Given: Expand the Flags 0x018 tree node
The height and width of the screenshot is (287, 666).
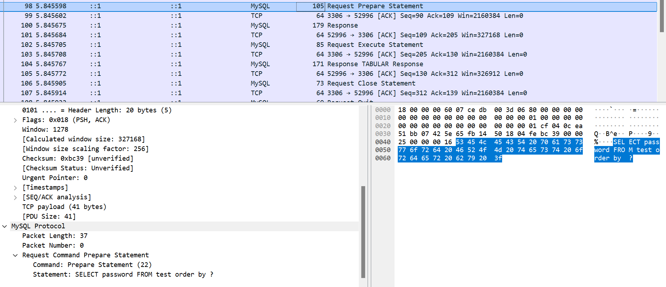Looking at the screenshot, I should (x=15, y=120).
